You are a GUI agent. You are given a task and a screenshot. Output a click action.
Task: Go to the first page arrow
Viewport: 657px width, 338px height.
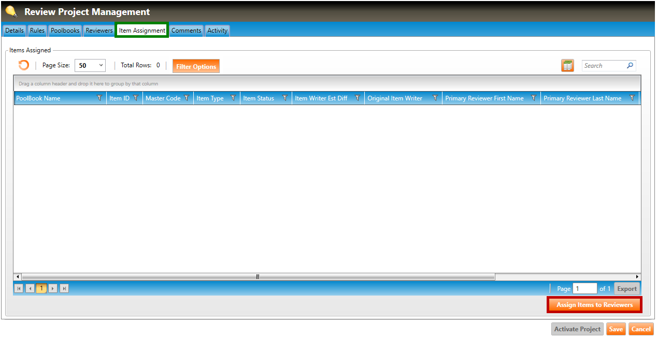(19, 288)
